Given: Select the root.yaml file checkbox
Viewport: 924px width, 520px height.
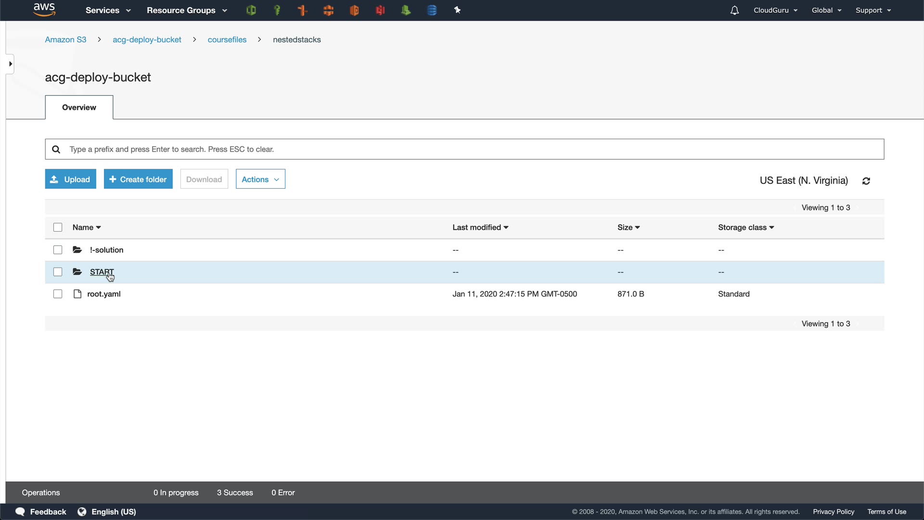Looking at the screenshot, I should [x=58, y=294].
